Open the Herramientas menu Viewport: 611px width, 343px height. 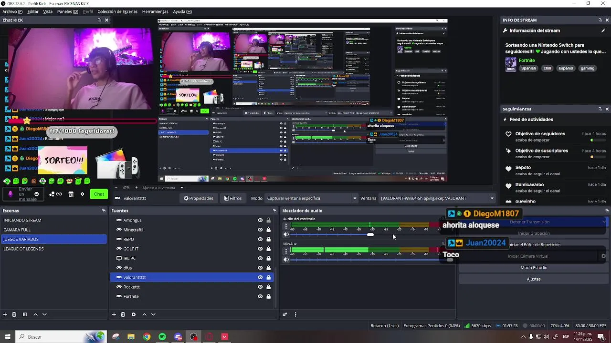point(155,11)
